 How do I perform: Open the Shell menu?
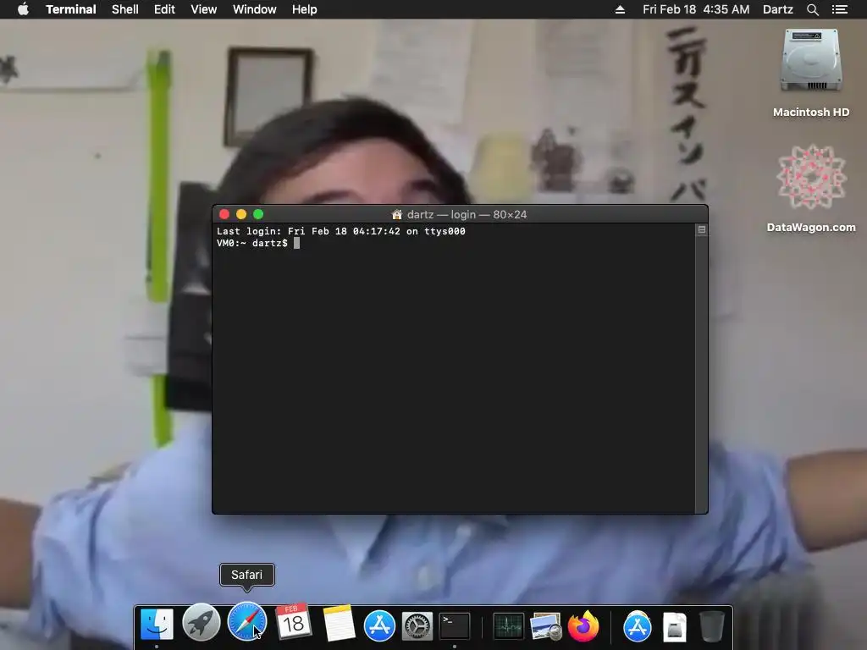tap(125, 9)
